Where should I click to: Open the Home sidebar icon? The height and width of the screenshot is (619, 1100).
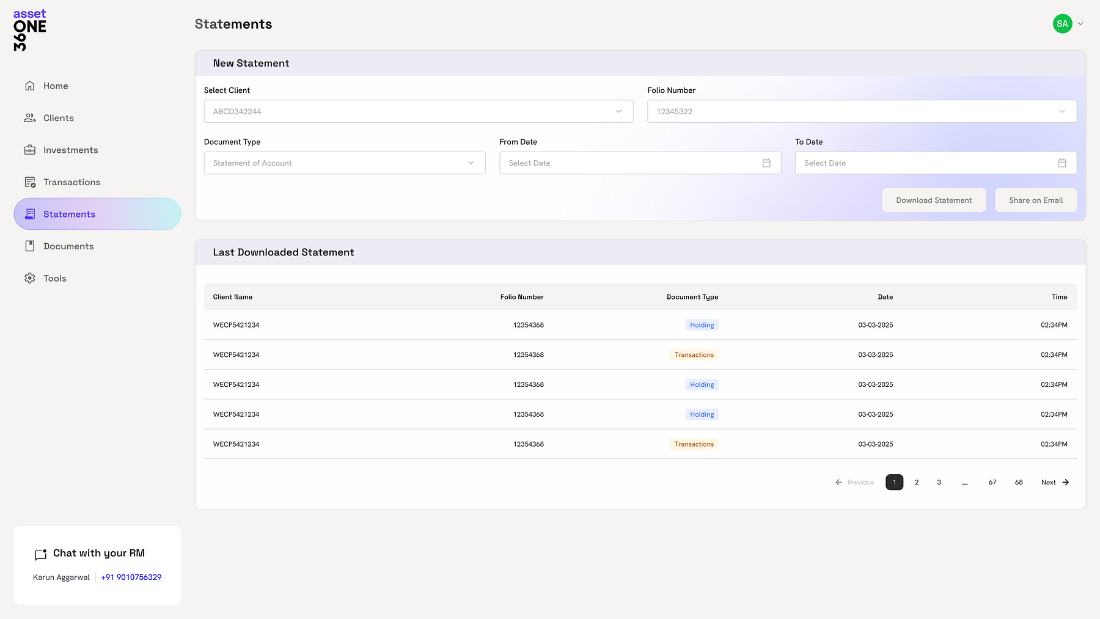[29, 86]
